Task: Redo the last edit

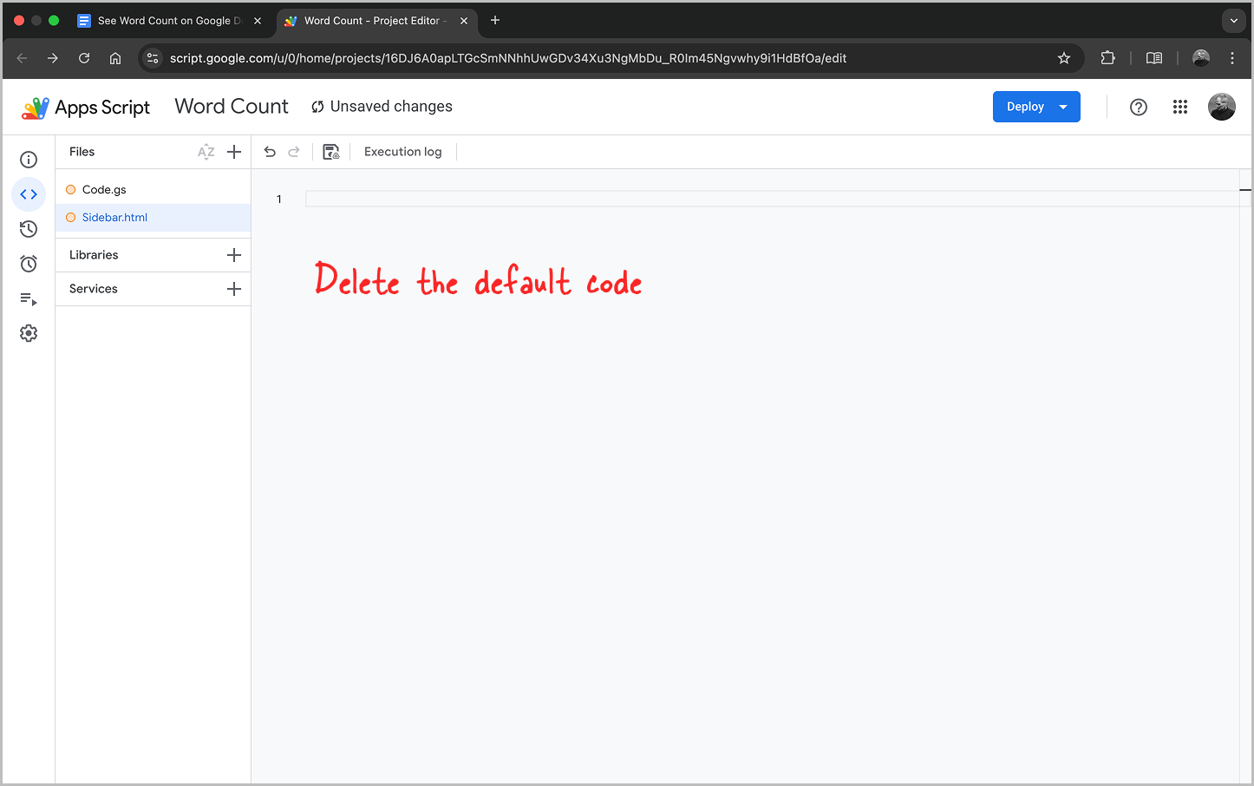Action: point(294,151)
